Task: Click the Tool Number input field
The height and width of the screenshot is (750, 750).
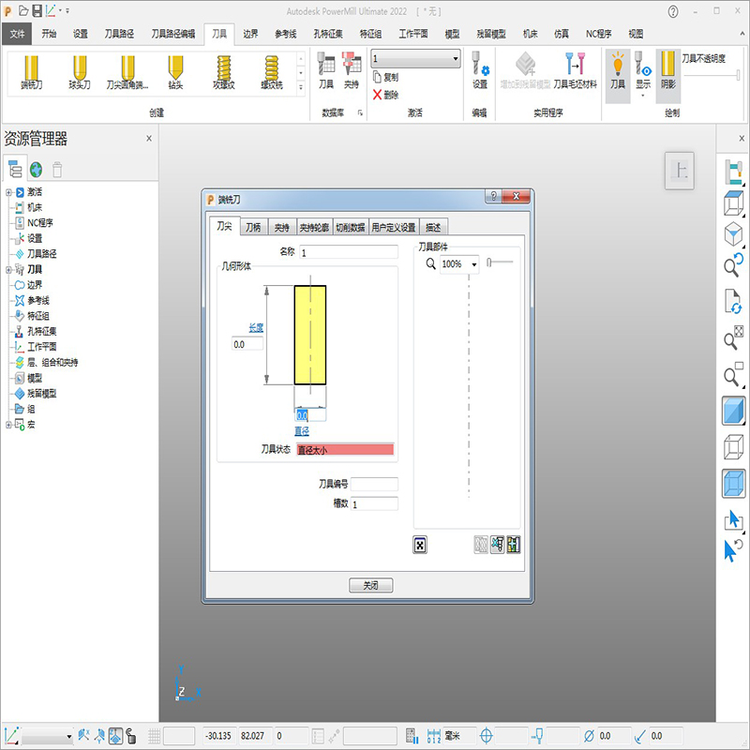Action: click(x=374, y=484)
